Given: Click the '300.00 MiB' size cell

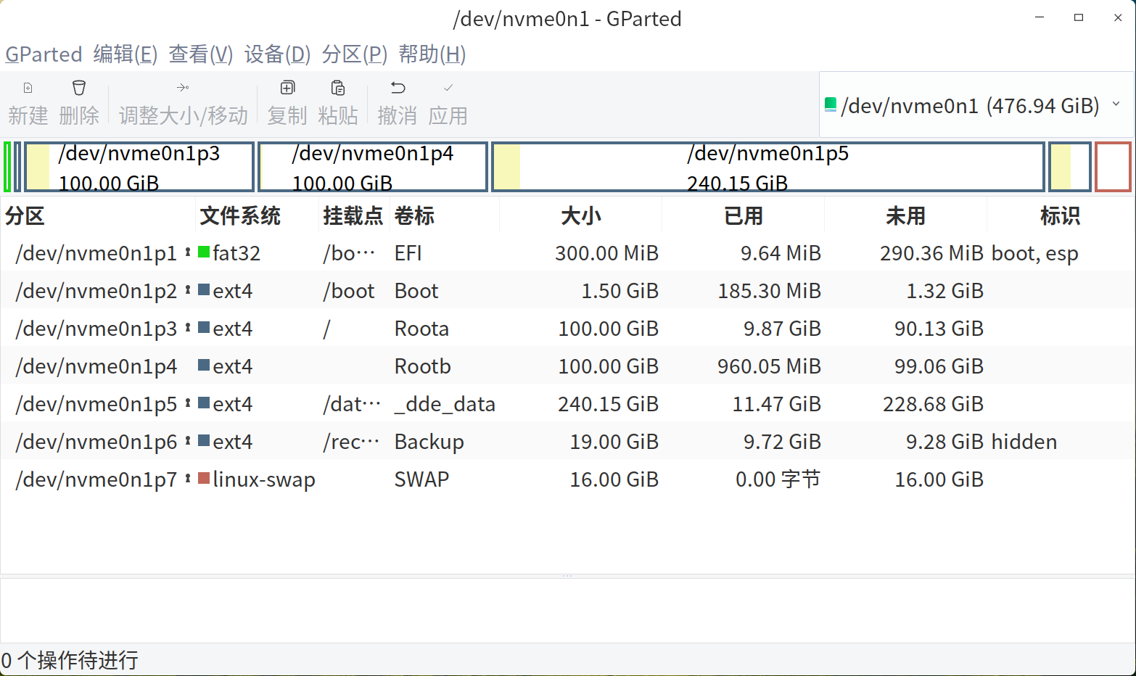Looking at the screenshot, I should 606,253.
